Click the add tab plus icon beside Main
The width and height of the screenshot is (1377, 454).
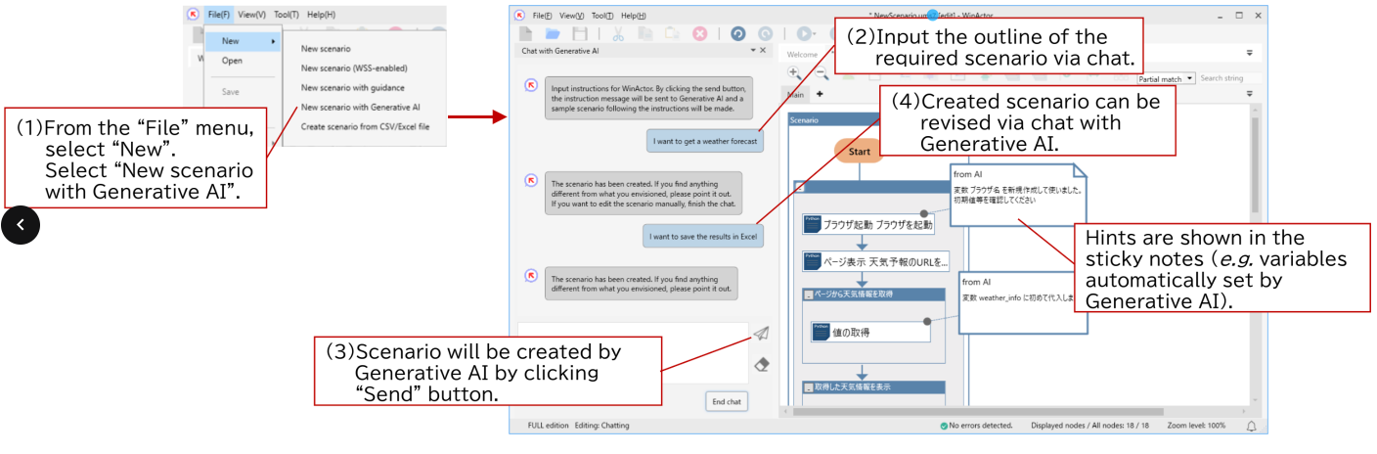pyautogui.click(x=820, y=94)
